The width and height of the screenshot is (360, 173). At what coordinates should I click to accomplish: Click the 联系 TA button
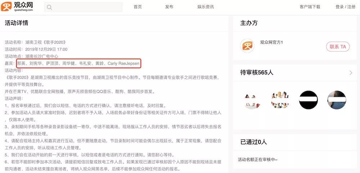coord(338,47)
